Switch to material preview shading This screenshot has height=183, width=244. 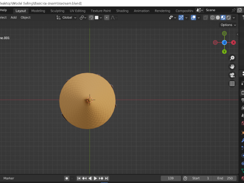223,17
